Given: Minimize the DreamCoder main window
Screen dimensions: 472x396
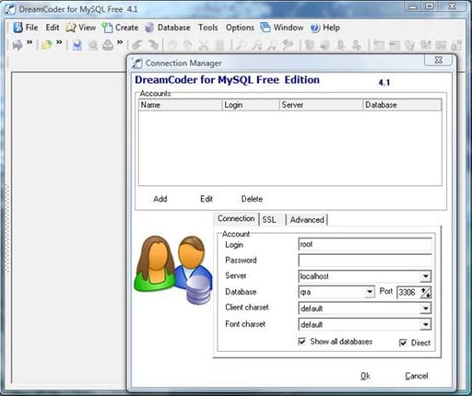Looking at the screenshot, I should (x=413, y=6).
